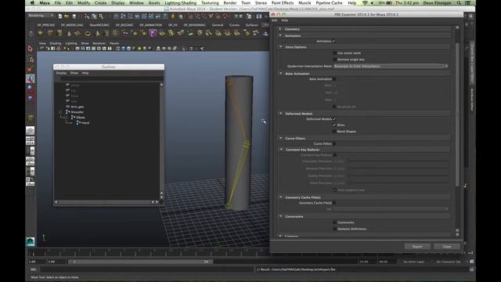This screenshot has width=501, height=282.
Task: Enable the Blend Shapes checkbox
Action: point(334,132)
